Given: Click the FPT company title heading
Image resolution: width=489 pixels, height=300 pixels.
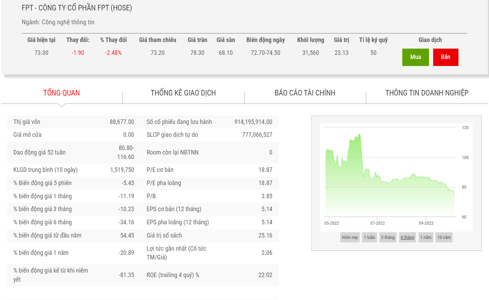Looking at the screenshot, I should [77, 8].
